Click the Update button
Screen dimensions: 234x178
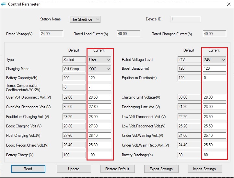(74, 169)
